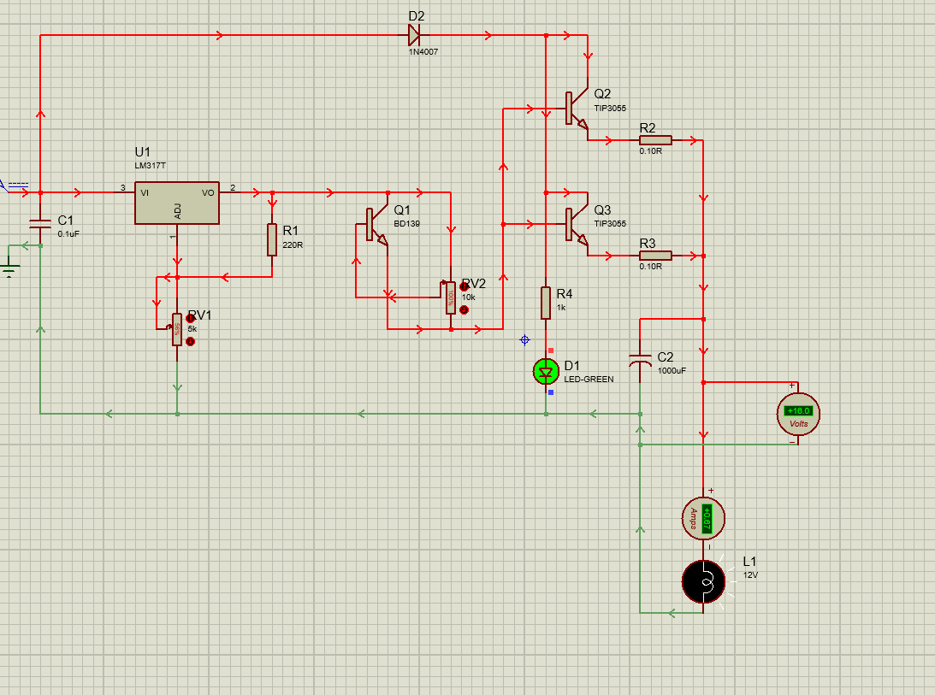Click the LM317T part label

(x=151, y=166)
